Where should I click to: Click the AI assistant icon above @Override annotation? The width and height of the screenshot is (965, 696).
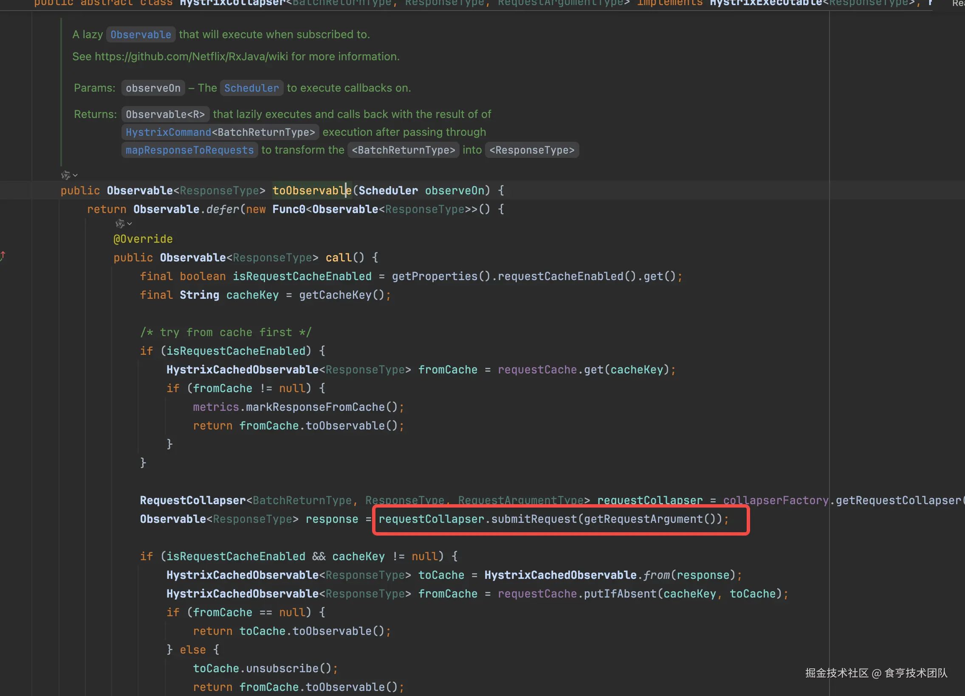point(119,224)
